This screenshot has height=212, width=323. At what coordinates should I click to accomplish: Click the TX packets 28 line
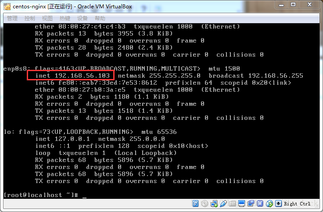[104, 47]
